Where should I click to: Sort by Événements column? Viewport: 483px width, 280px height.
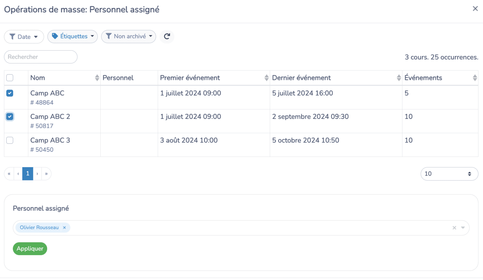point(475,78)
